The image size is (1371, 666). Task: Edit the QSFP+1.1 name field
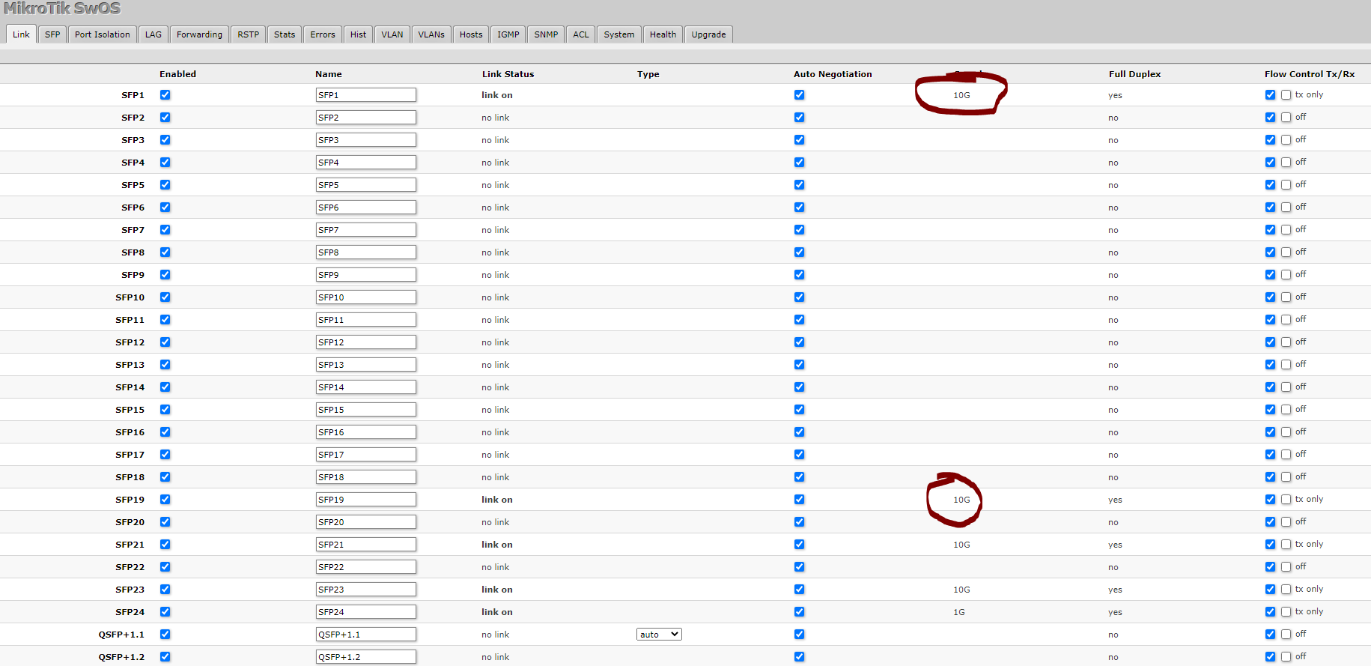coord(365,635)
